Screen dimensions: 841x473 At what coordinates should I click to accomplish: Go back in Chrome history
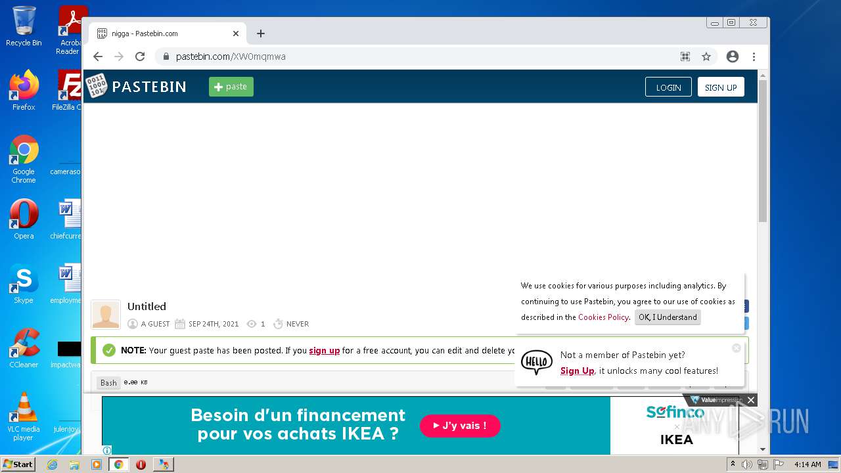(x=98, y=56)
